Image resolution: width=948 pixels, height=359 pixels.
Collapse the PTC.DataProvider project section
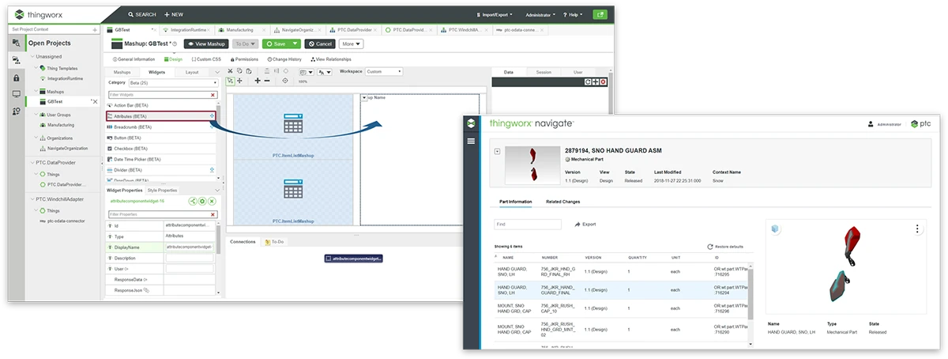click(32, 162)
